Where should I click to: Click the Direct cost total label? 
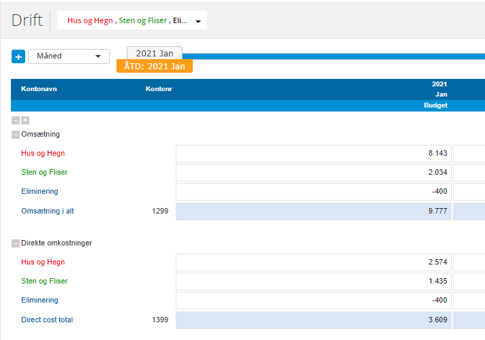tap(47, 320)
